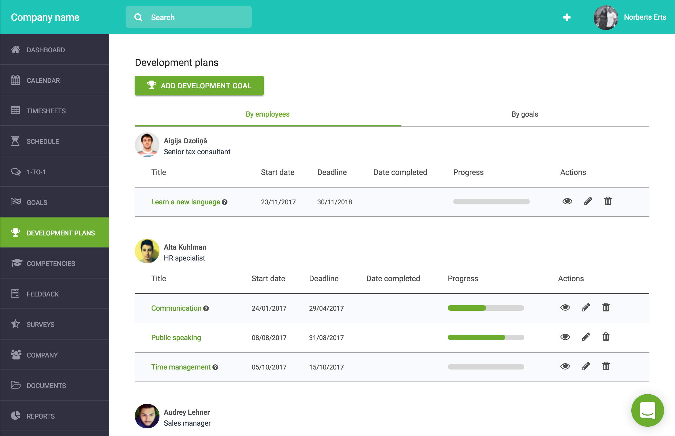This screenshot has width=675, height=436.
Task: Click Alta Kuhlman employee name
Action: pyautogui.click(x=185, y=247)
